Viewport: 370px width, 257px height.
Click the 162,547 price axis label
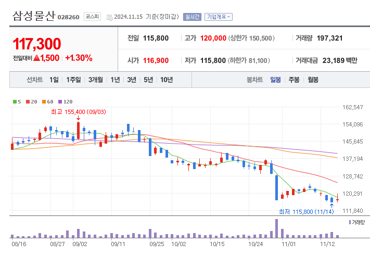[x=352, y=107]
